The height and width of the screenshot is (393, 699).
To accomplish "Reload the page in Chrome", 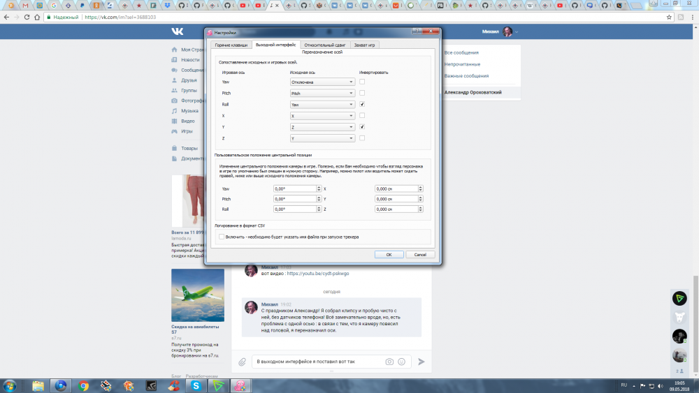I will coord(27,17).
